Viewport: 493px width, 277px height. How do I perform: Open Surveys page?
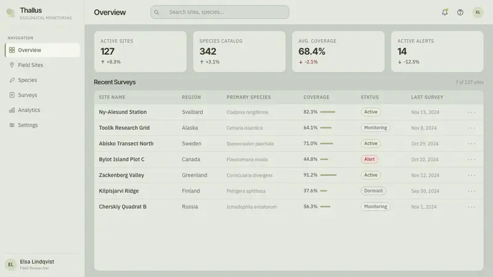click(x=42, y=95)
